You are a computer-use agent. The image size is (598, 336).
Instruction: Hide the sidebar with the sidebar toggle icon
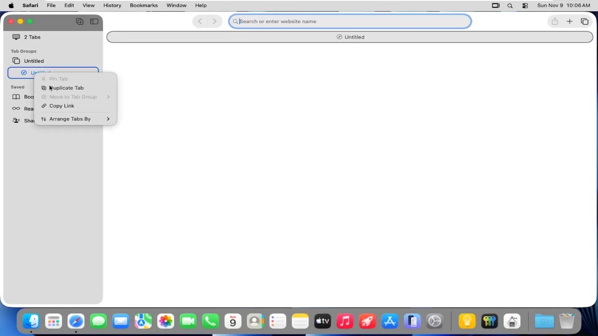pos(94,21)
